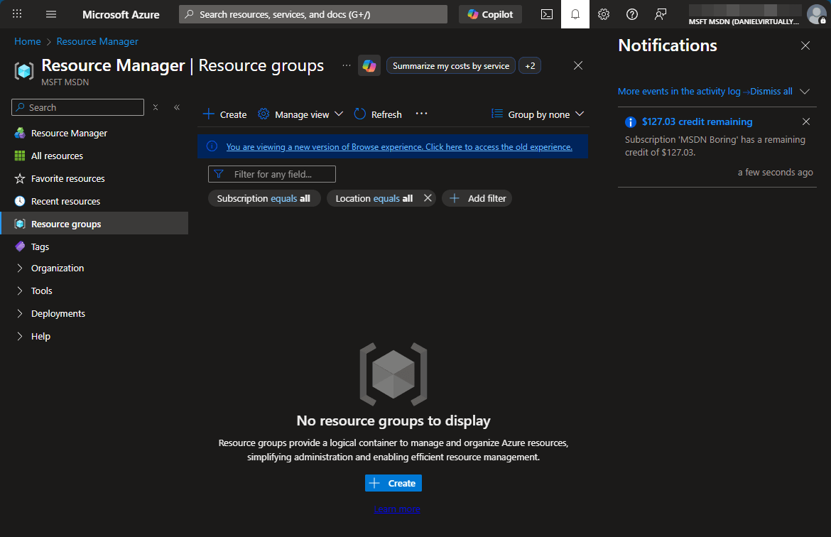This screenshot has width=831, height=537.
Task: Remove the Location filter with X
Action: point(428,197)
